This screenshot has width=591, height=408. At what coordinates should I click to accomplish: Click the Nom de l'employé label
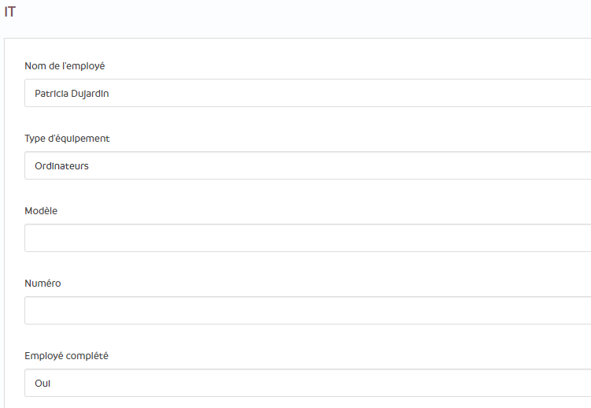point(65,65)
